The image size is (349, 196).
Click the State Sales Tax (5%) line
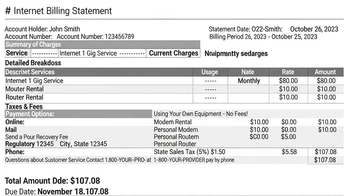[x=189, y=152]
